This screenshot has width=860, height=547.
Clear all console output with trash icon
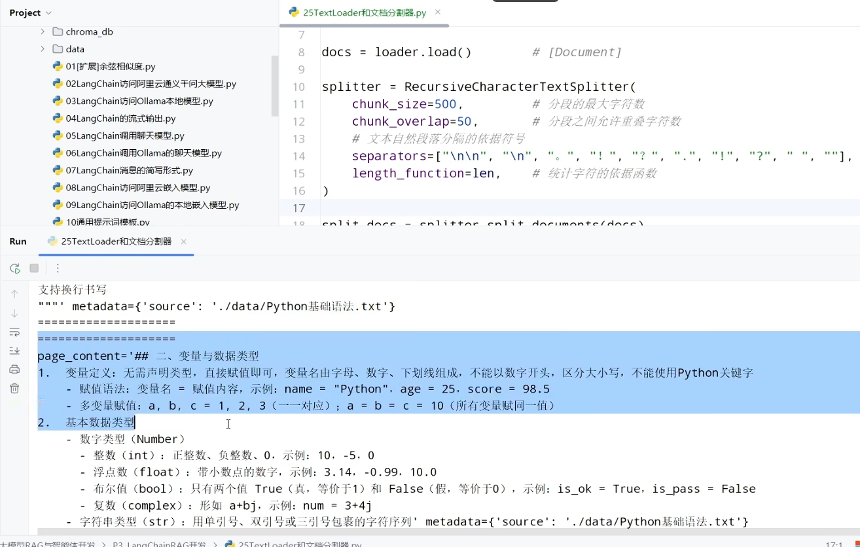point(14,389)
